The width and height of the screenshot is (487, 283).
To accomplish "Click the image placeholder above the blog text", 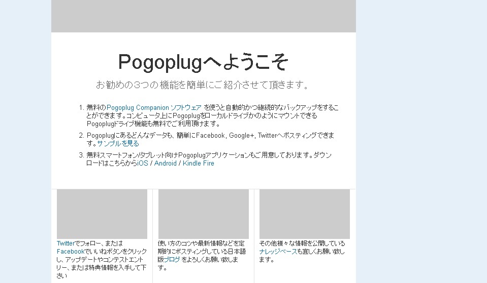I will [204, 214].
